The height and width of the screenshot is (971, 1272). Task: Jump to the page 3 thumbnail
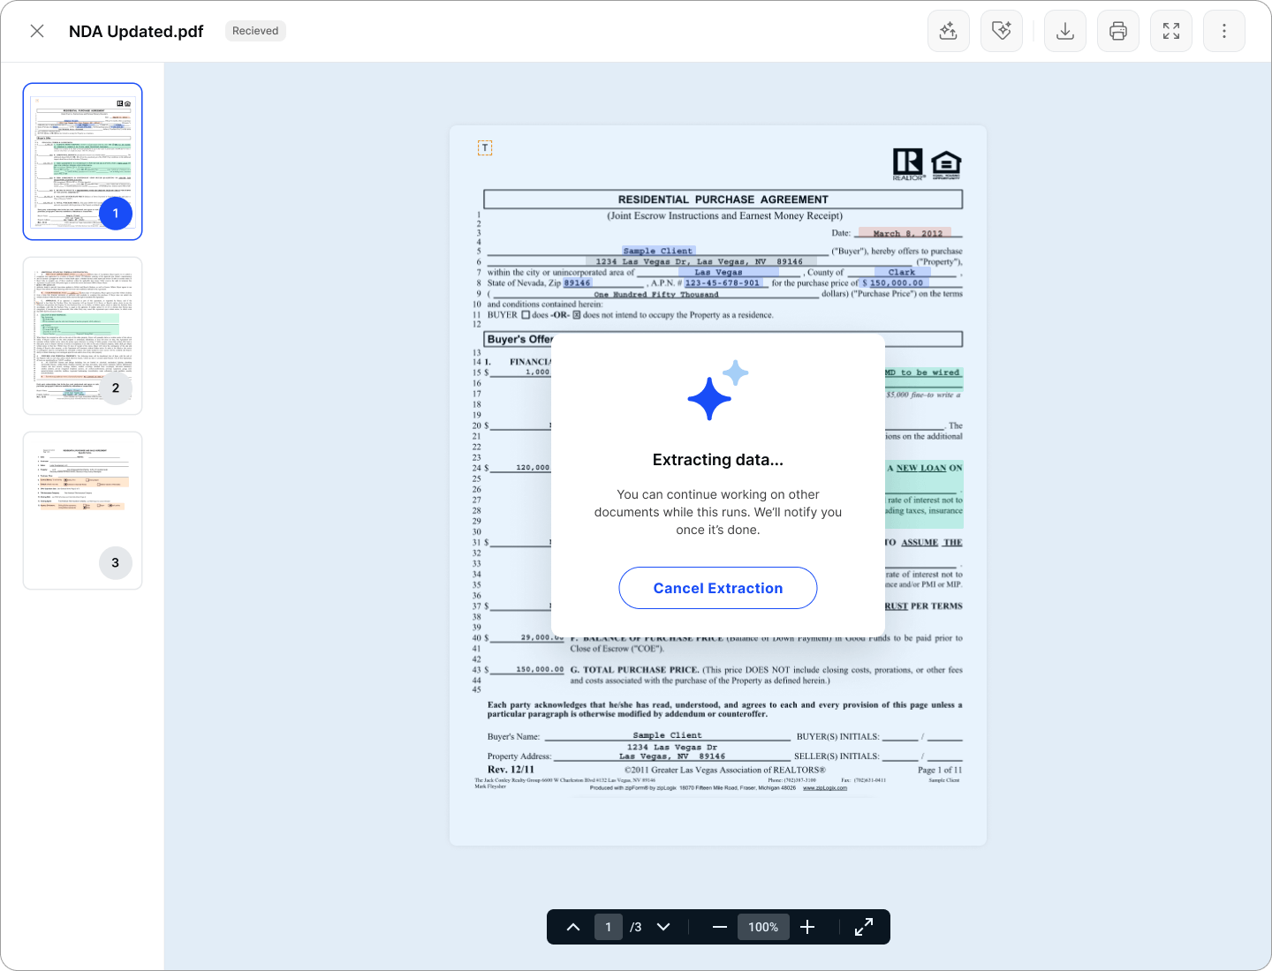[x=82, y=510]
